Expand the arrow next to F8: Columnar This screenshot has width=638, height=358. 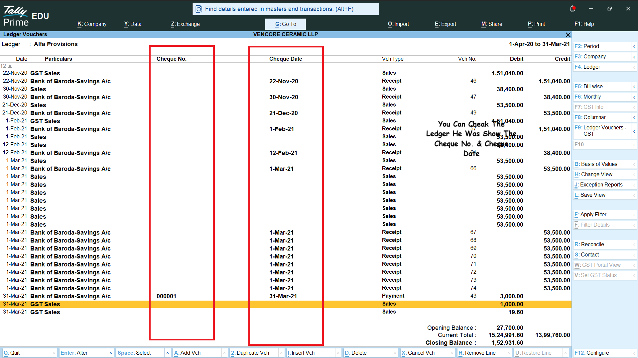point(634,117)
